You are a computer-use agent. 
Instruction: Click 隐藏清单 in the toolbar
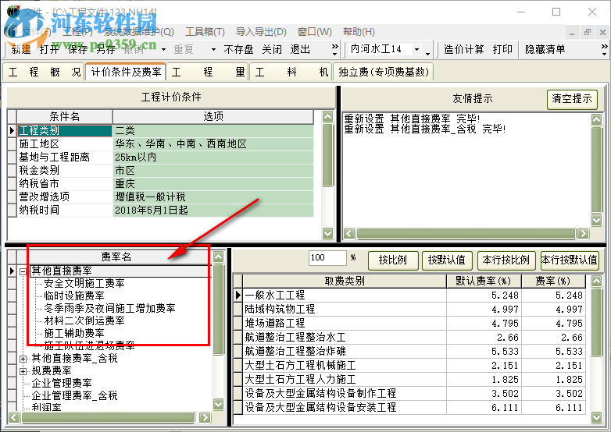pyautogui.click(x=545, y=49)
